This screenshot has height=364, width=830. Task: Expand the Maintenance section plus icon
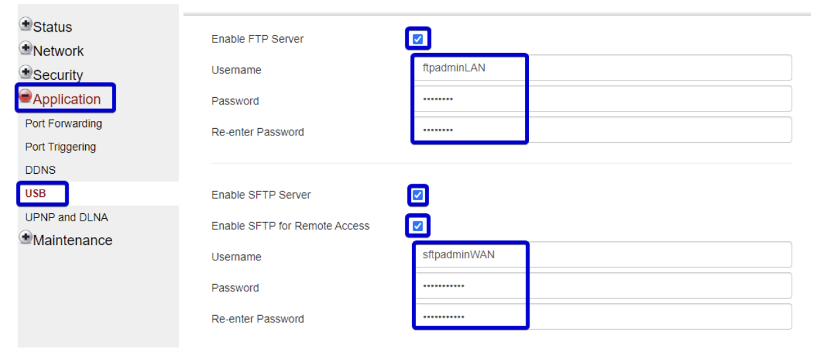[x=26, y=238]
